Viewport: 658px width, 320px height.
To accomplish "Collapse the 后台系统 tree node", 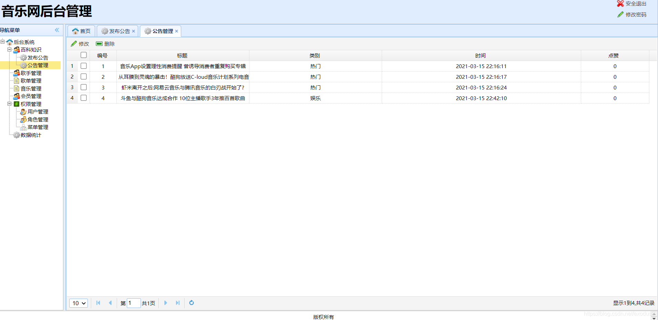I will tap(2, 42).
